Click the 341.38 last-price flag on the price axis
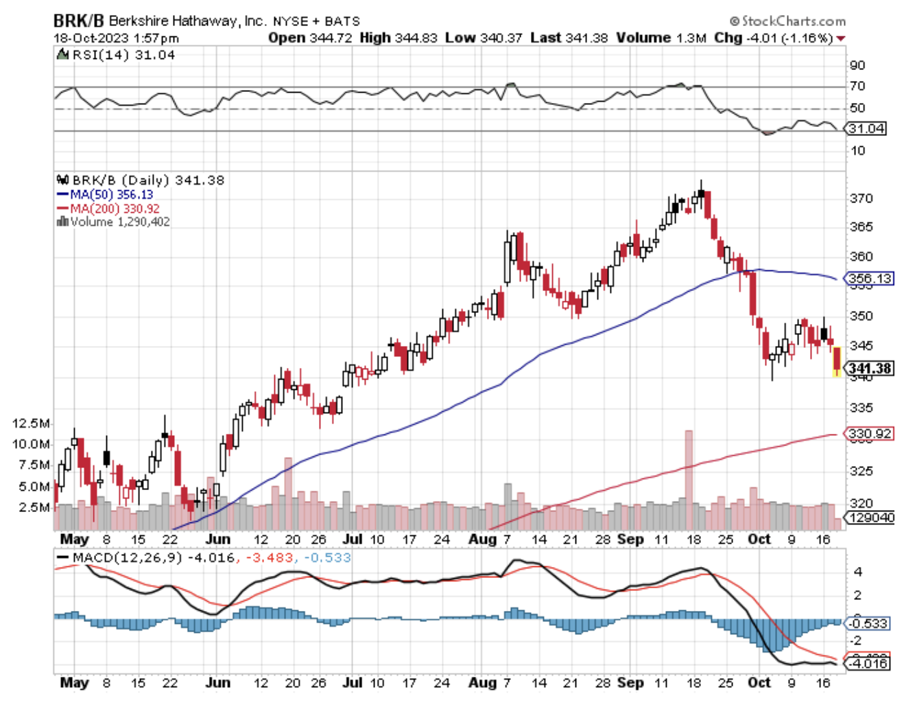This screenshot has width=915, height=707. (870, 369)
